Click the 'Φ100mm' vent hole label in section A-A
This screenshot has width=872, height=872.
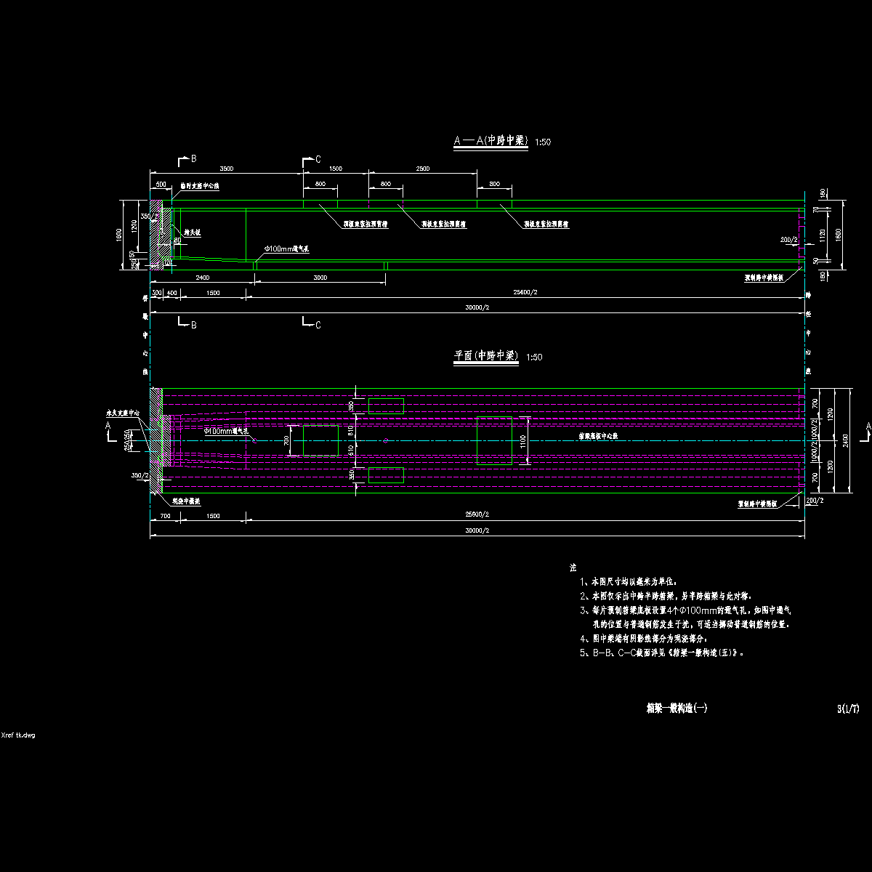[x=287, y=249]
